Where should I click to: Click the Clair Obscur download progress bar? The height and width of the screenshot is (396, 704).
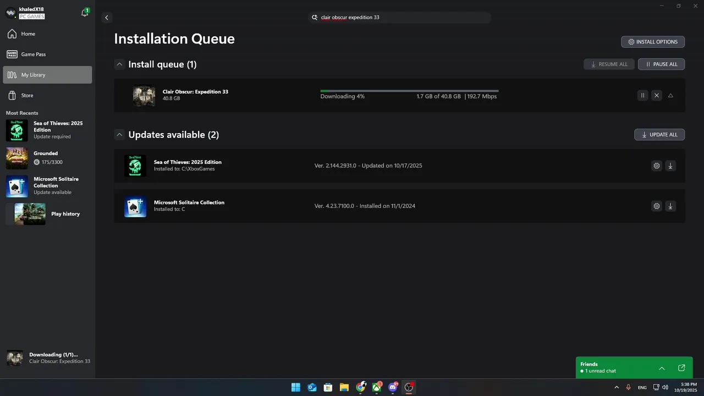click(409, 91)
